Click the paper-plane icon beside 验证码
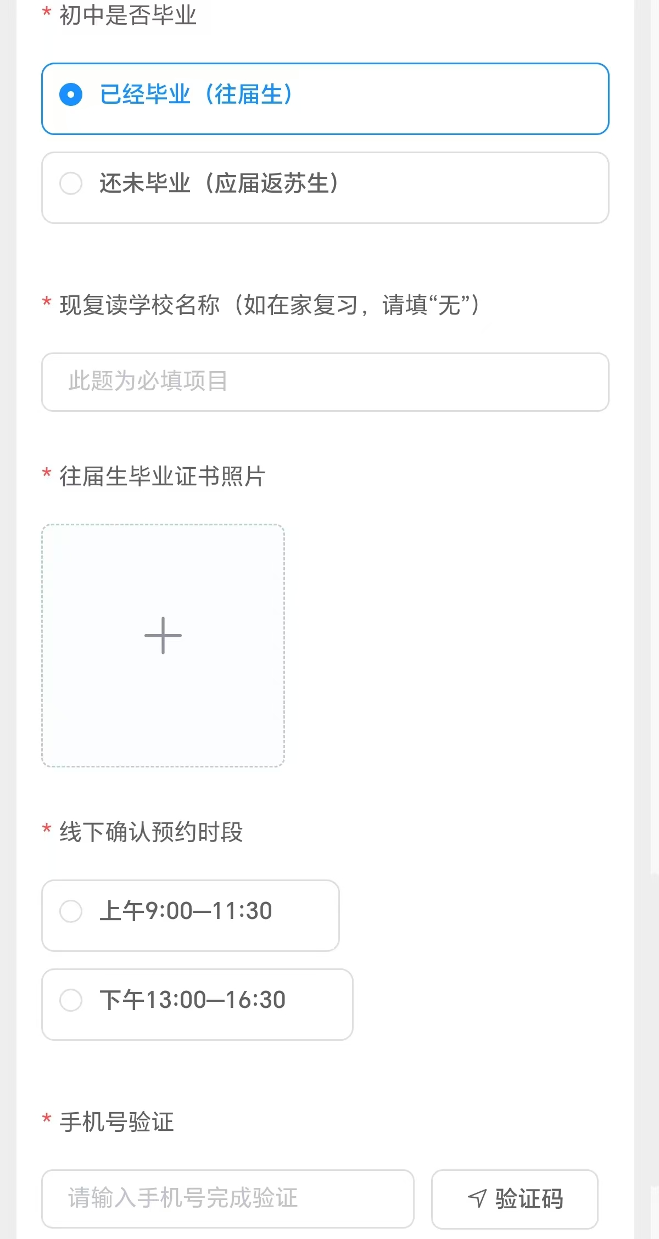The image size is (659, 1239). point(477,1198)
